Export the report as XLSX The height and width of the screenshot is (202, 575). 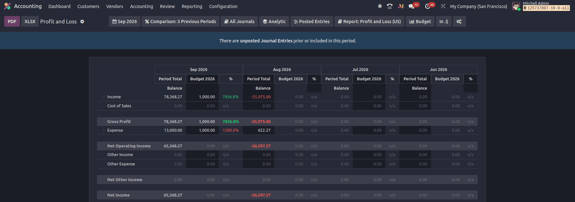pyautogui.click(x=30, y=22)
